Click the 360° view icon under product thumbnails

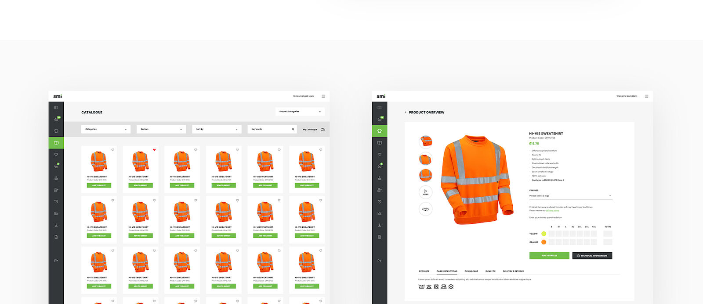tap(425, 209)
